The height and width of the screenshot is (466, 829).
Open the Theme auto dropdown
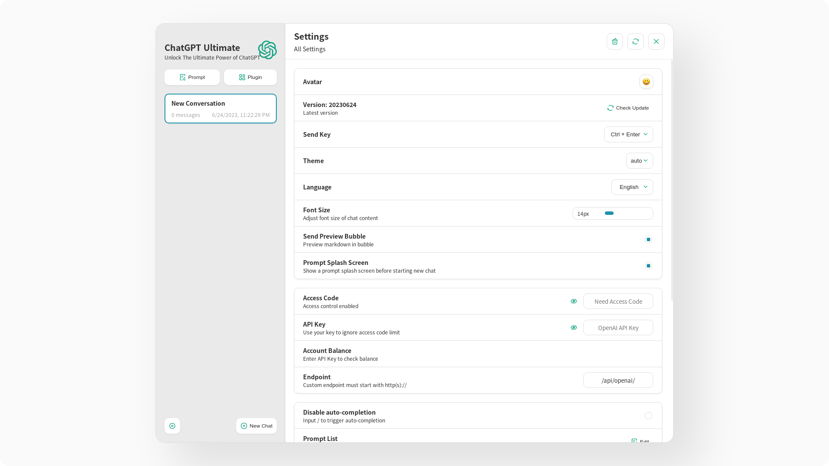(639, 161)
